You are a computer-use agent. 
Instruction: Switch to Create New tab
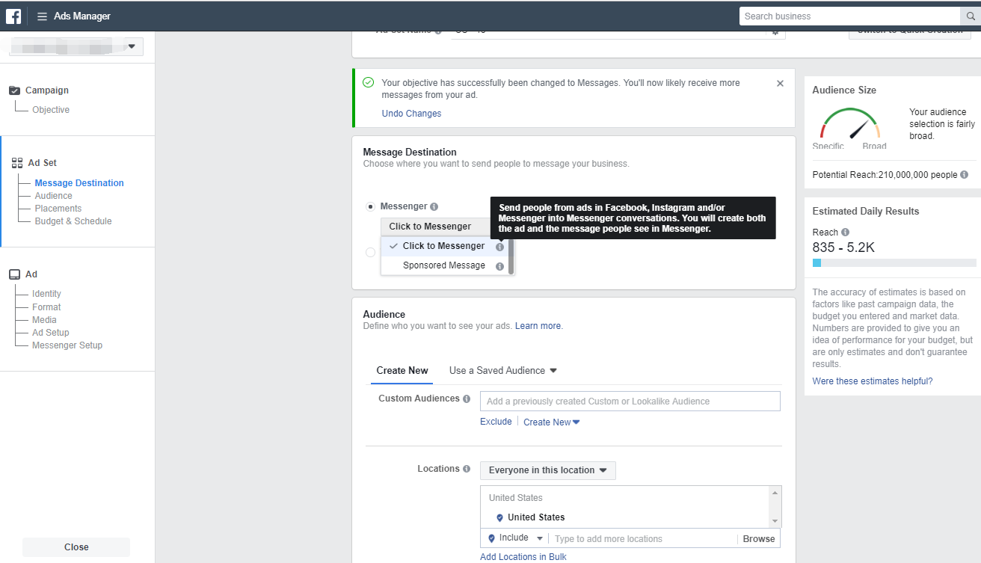point(402,371)
